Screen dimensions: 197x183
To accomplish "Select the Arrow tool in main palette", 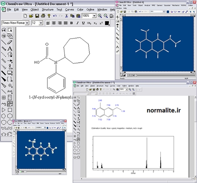I will tap(10, 61).
